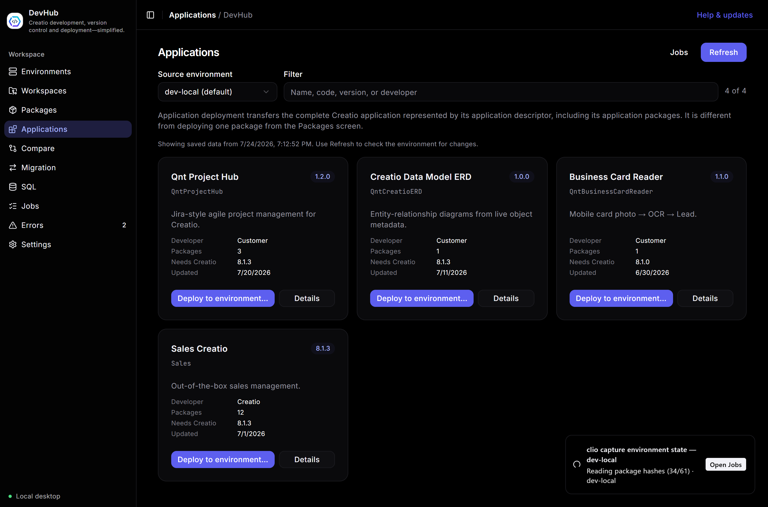Click the DevHub logo icon
768x507 pixels.
[15, 21]
